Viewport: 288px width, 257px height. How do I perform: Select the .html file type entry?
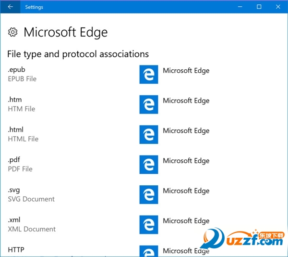point(23,134)
